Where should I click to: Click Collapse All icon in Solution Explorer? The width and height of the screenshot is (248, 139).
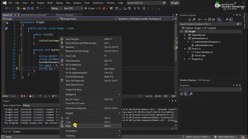[210, 20]
